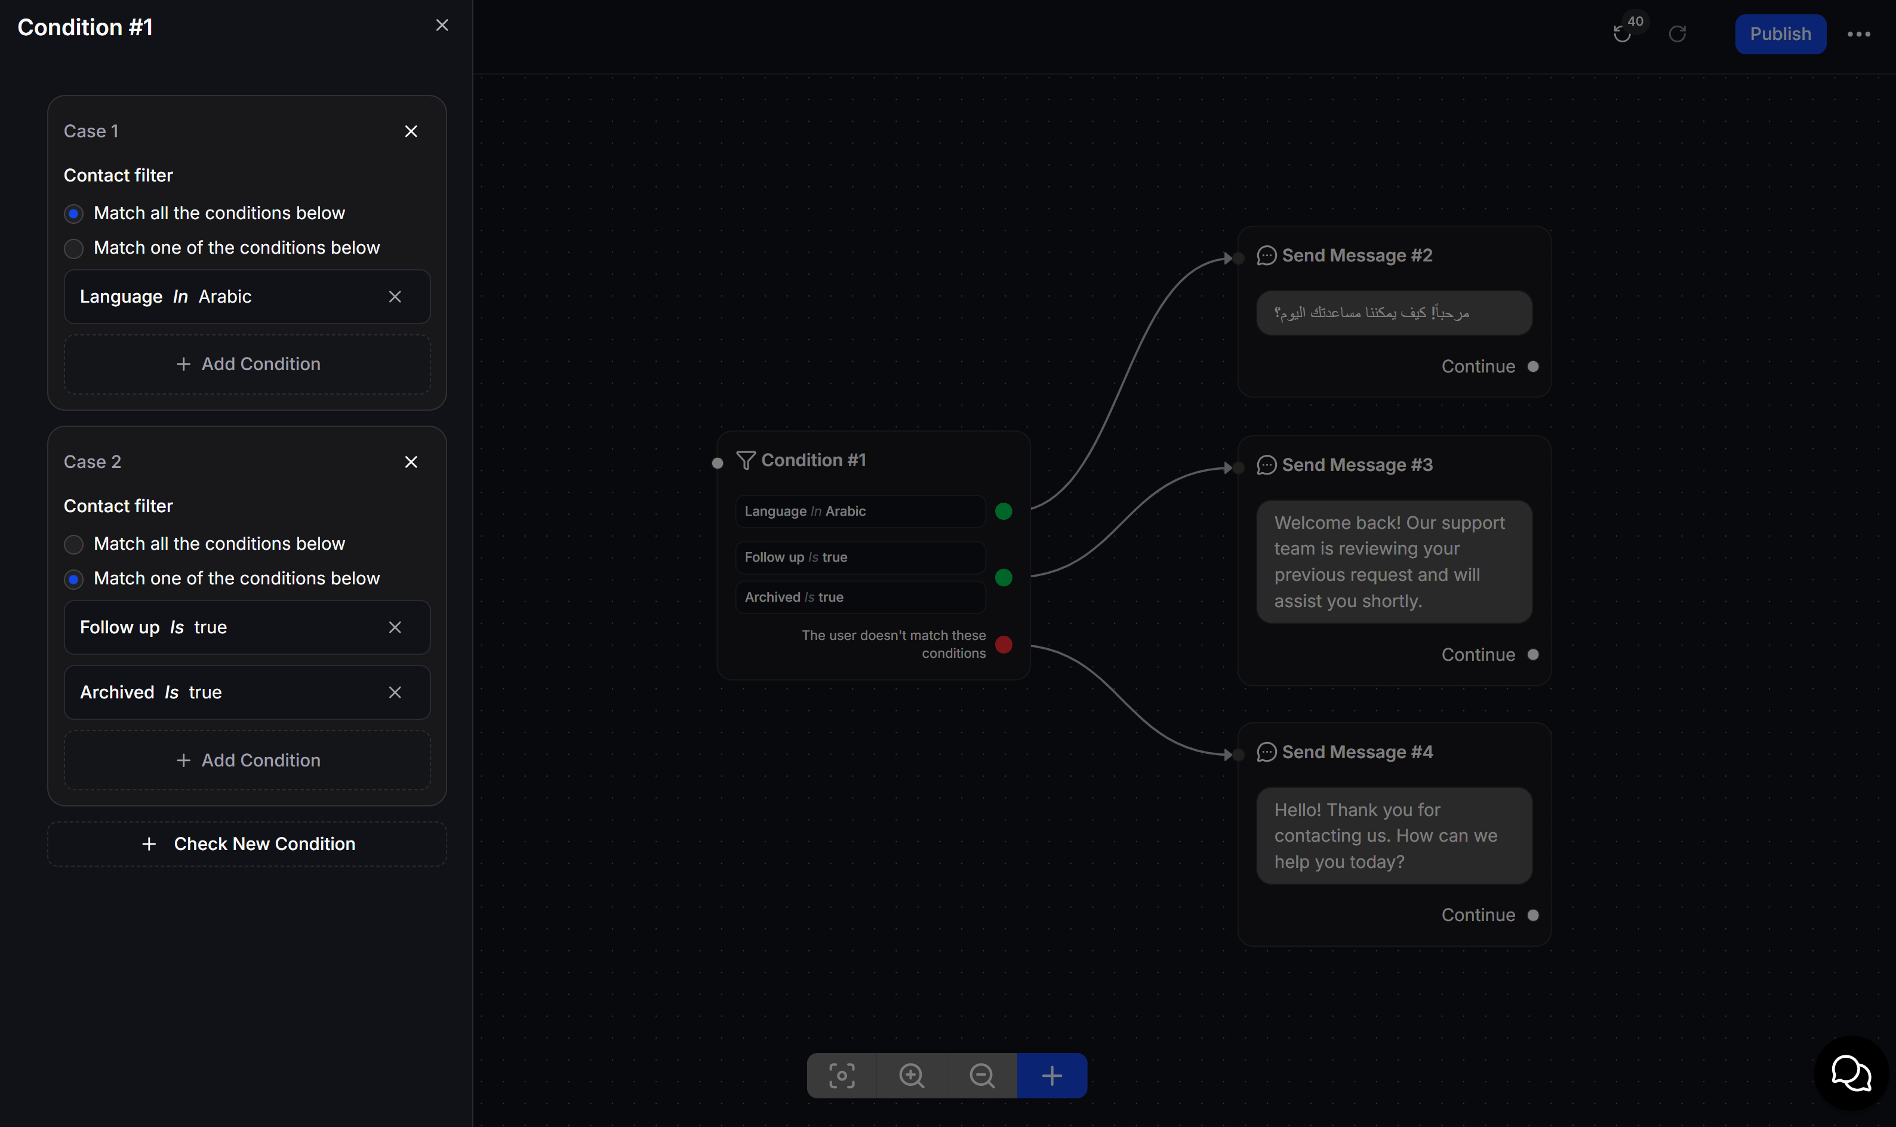Image resolution: width=1896 pixels, height=1127 pixels.
Task: Click the Send Message #2 chat icon
Action: pyautogui.click(x=1267, y=256)
